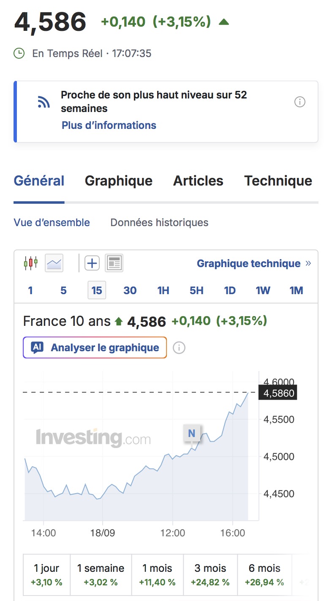Click info icon beside 52-week alert

[x=300, y=102]
